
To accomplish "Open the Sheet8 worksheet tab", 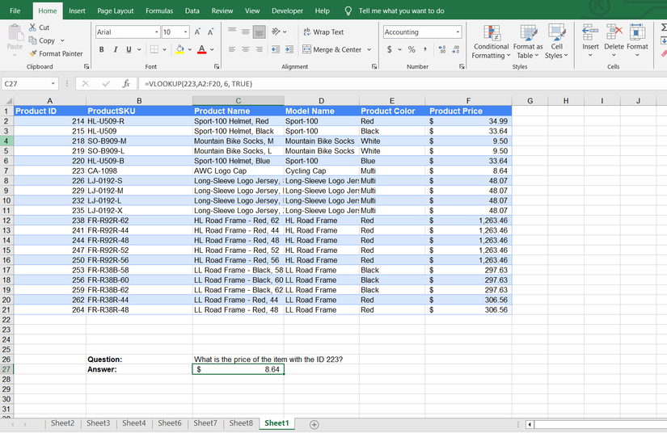I will (240, 423).
